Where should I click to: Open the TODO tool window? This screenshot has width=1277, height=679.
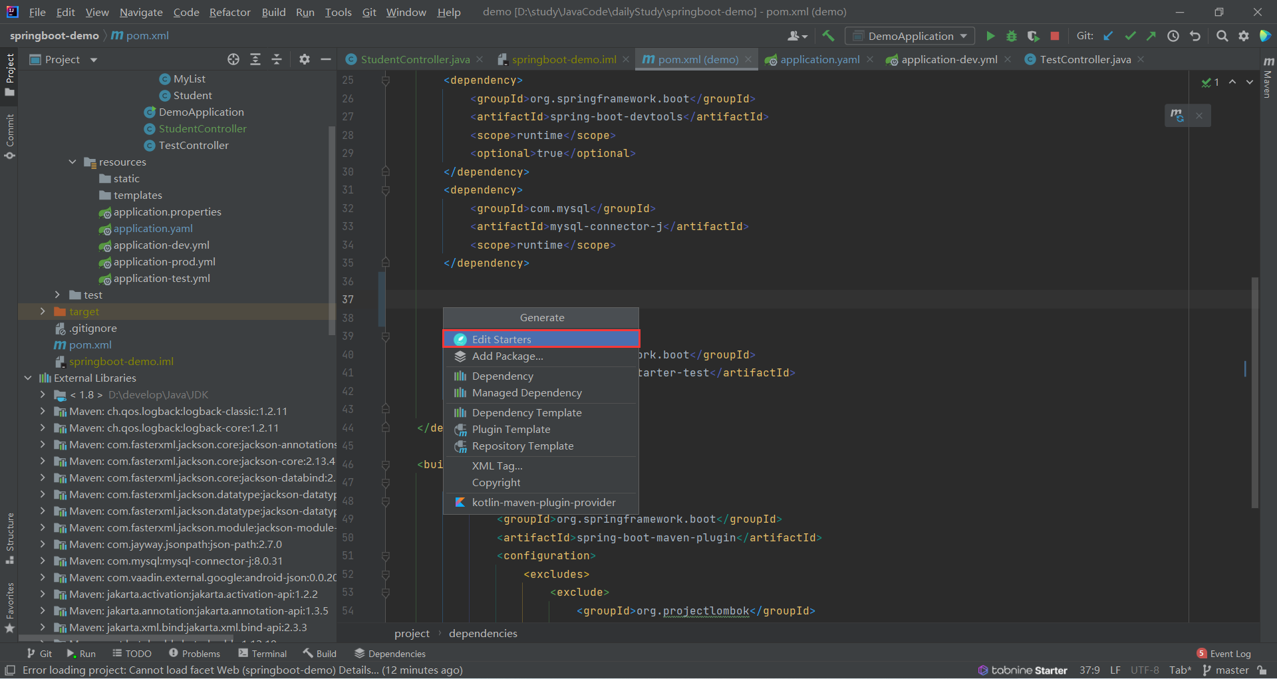point(132,654)
